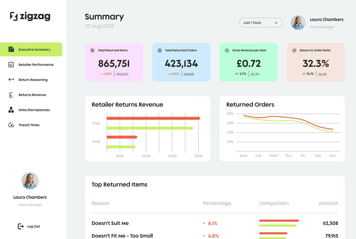Click the Return to Order Ratio icon

(x=294, y=50)
